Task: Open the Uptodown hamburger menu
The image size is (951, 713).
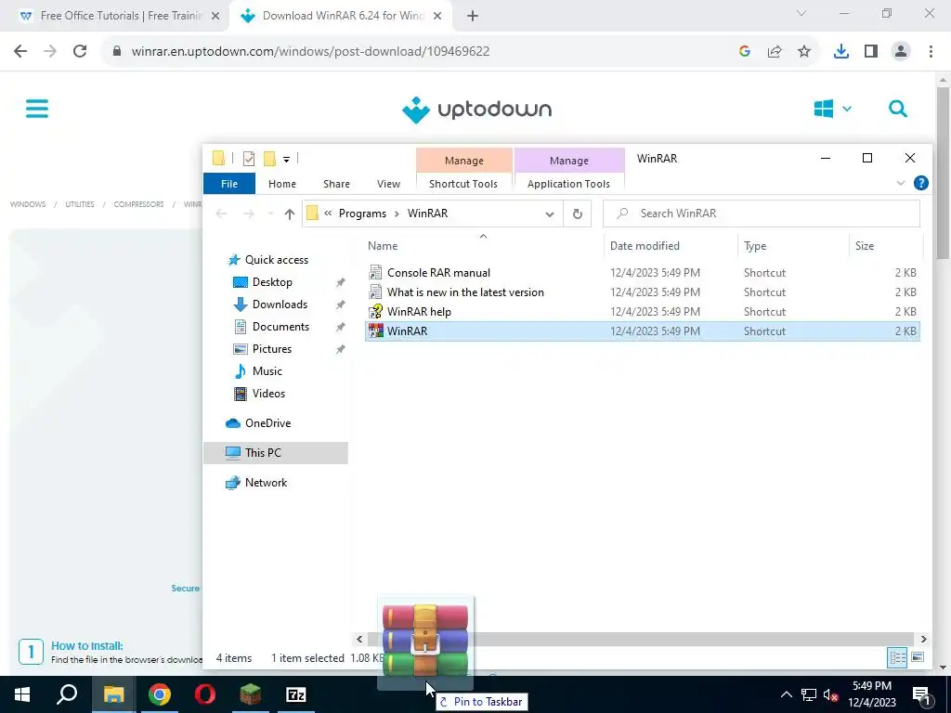Action: pos(37,110)
